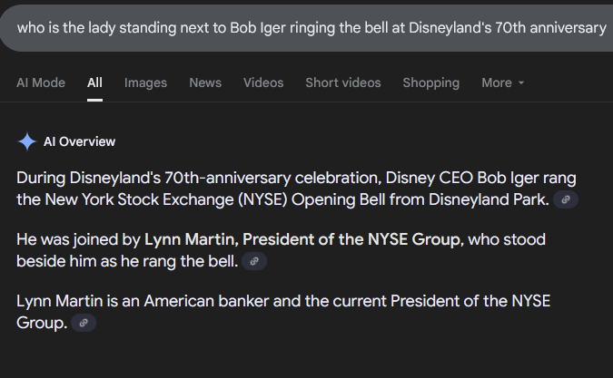Show the Videos results tab
Image resolution: width=613 pixels, height=378 pixels.
pyautogui.click(x=263, y=82)
